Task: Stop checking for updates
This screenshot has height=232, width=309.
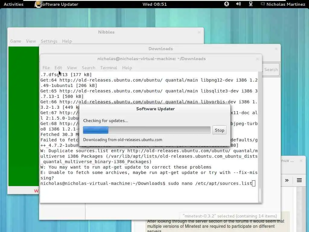Action: coord(219,130)
